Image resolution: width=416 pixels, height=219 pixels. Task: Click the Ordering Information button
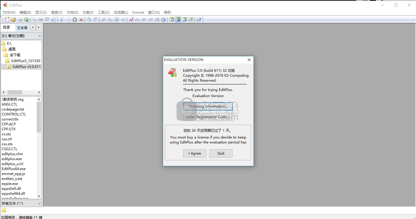208,106
